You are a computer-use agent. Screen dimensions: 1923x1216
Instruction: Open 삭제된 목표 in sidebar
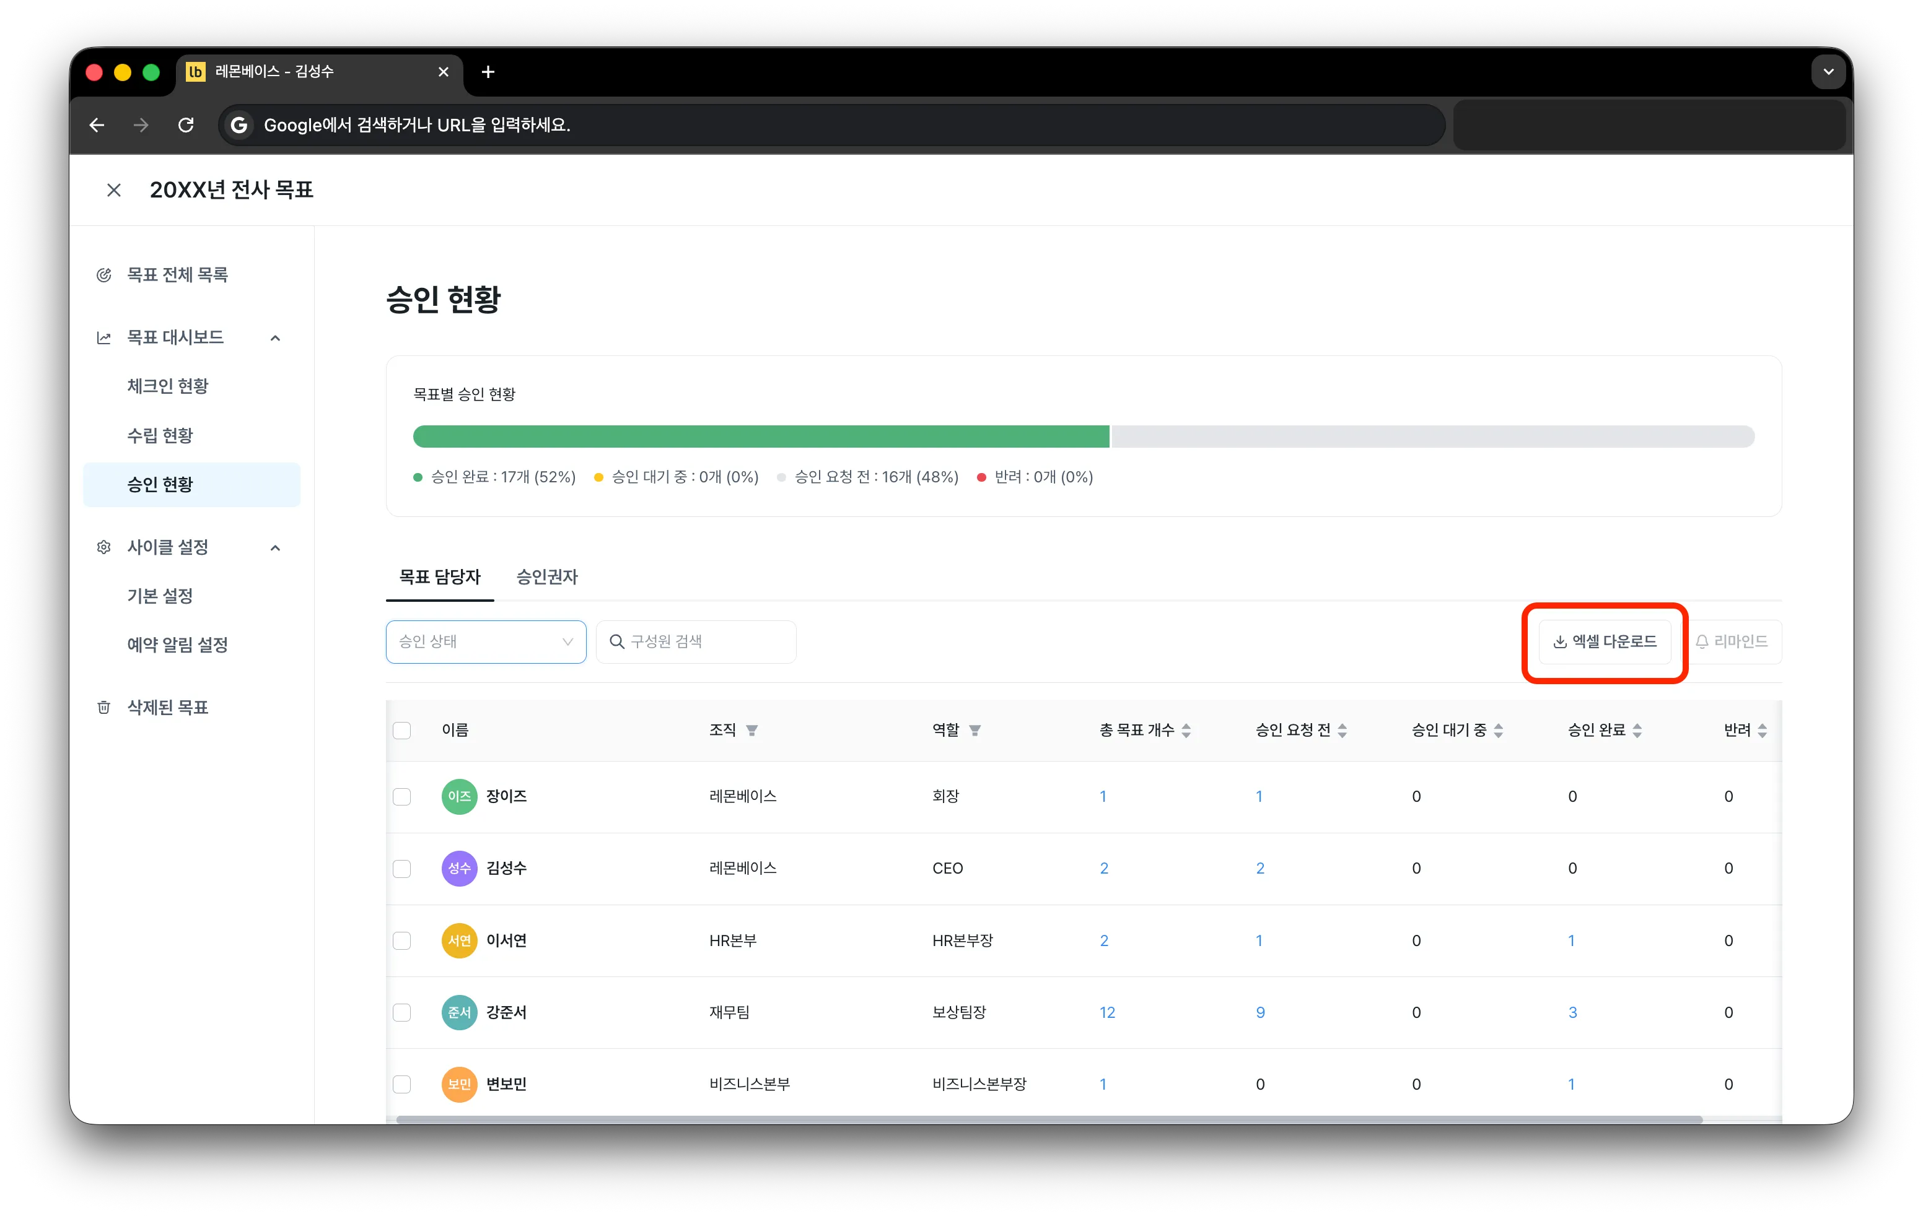[168, 707]
